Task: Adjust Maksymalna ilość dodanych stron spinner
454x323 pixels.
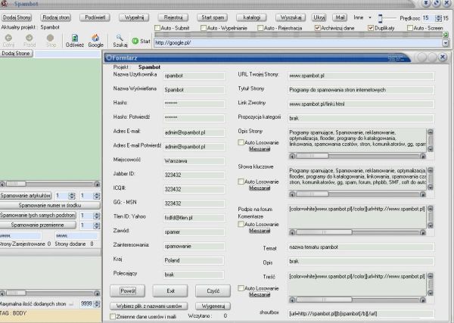Action: coord(97,303)
